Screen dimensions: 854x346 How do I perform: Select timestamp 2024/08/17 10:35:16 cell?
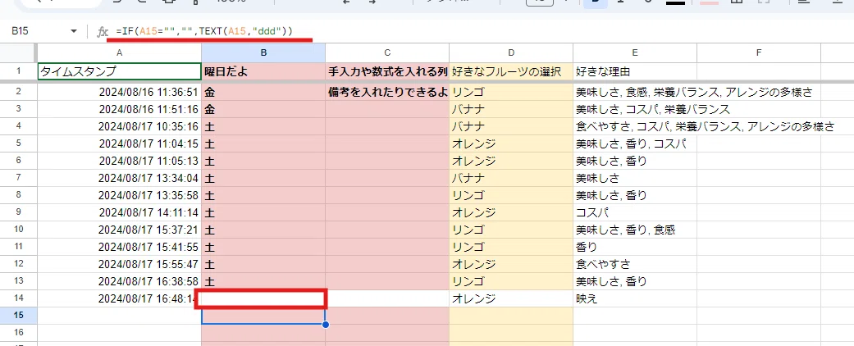point(119,127)
